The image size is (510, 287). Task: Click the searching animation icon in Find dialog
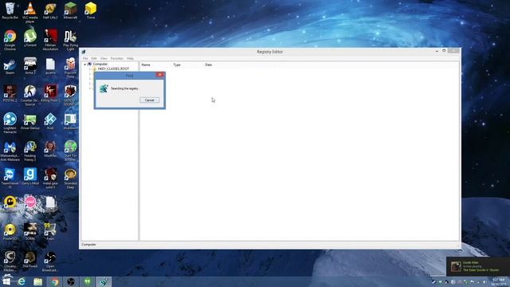[104, 88]
